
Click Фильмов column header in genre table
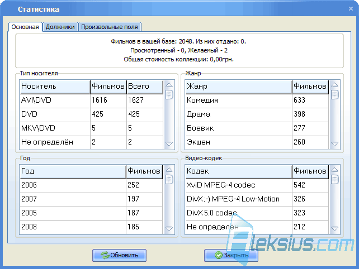pos(310,87)
